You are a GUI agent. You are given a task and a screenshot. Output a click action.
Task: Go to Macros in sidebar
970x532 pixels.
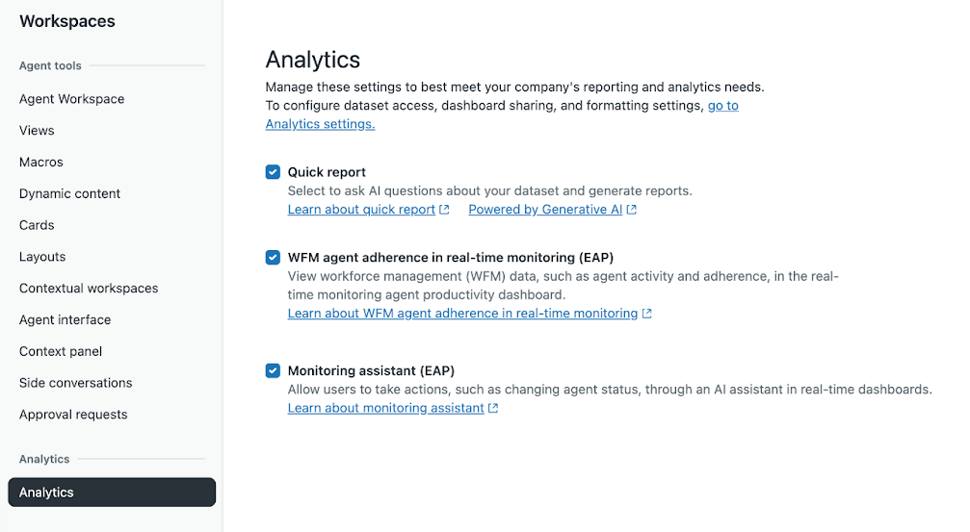click(x=41, y=163)
